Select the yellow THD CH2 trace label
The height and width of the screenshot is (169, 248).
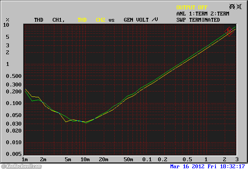tap(91, 20)
